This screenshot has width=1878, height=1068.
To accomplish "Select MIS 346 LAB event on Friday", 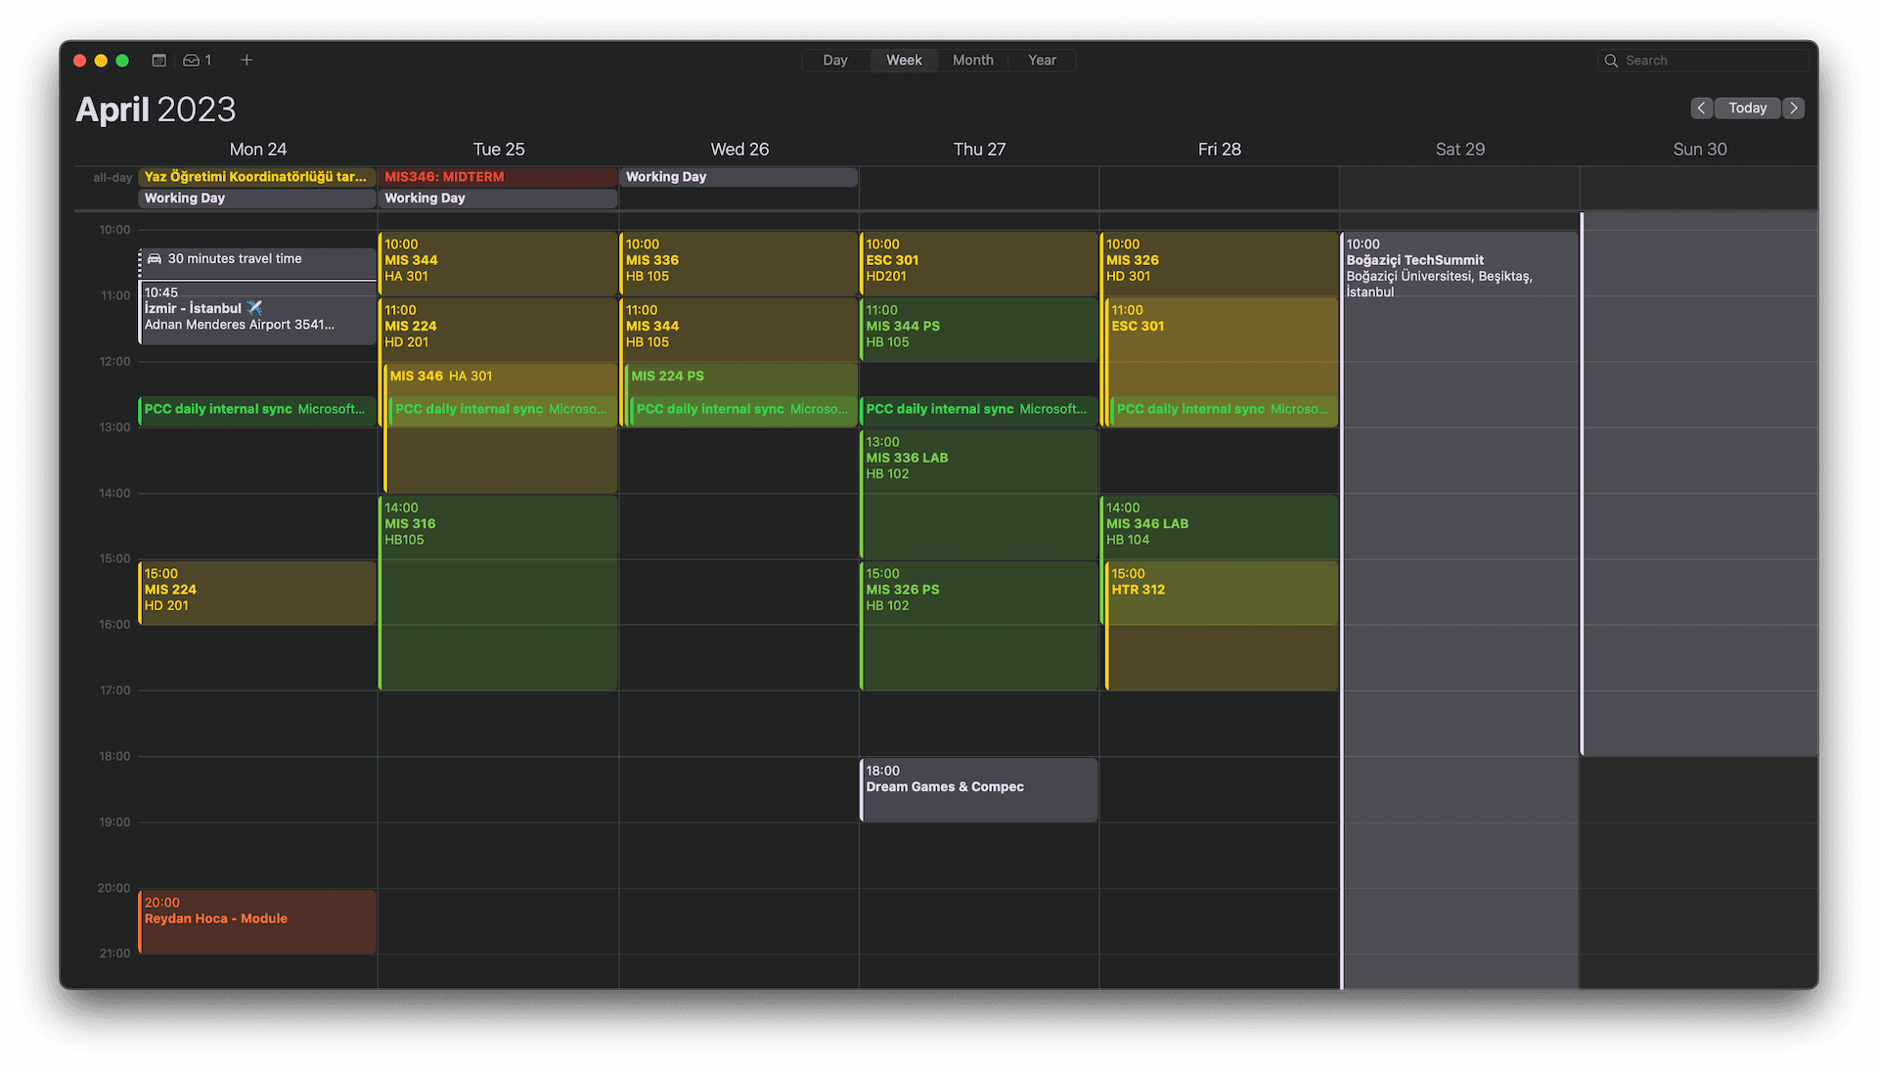I will (x=1219, y=527).
